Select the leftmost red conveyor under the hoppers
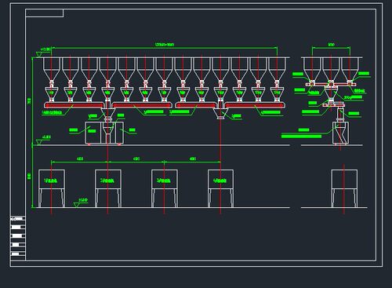This screenshot has height=288, width=392. tap(74, 105)
